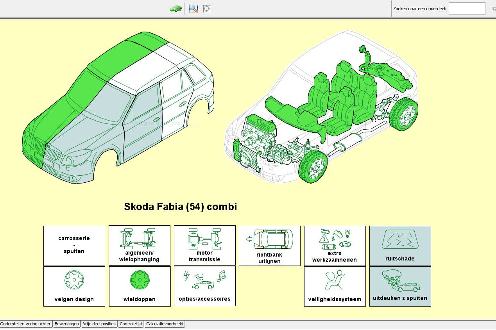This screenshot has height=330, width=496.
Task: Click the fit-to-screen toolbar icon
Action: point(207,8)
